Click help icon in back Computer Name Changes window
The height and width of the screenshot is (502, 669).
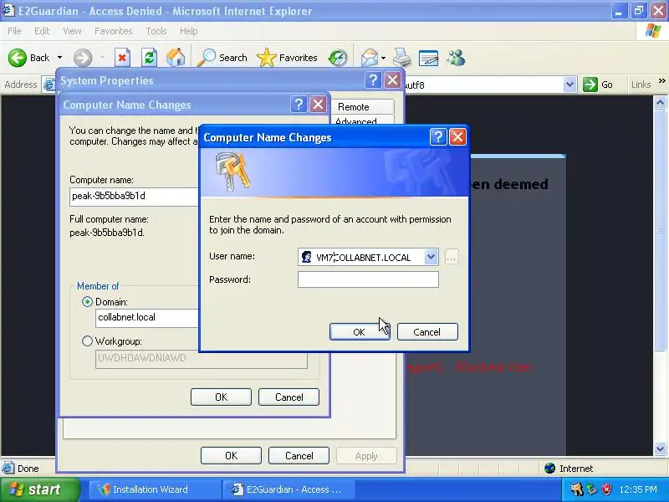299,104
